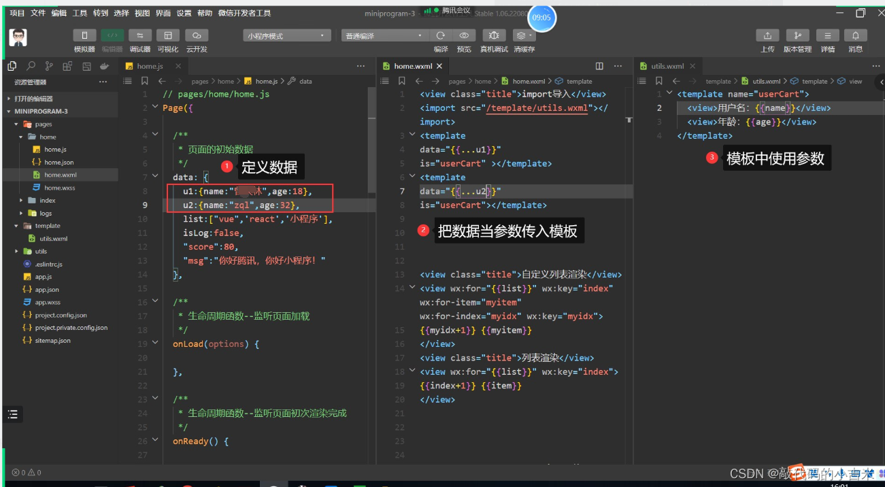Click back arrow in home.wxml breadcrumb bar

point(418,81)
